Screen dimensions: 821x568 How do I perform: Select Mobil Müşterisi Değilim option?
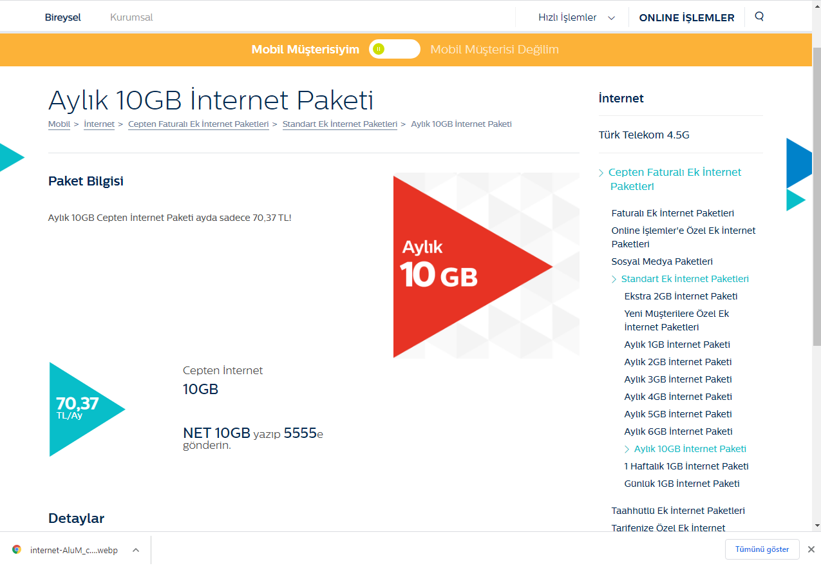click(494, 50)
